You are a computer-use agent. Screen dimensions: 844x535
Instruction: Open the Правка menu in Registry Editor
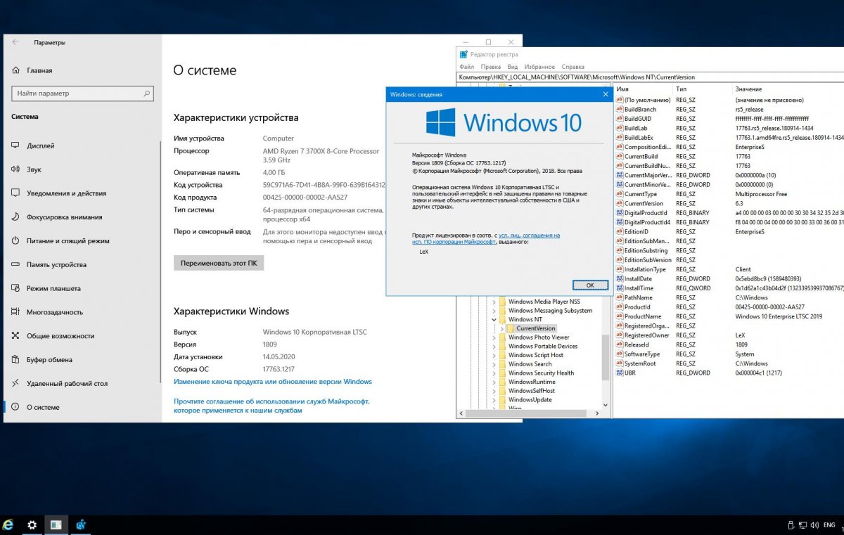tap(491, 67)
